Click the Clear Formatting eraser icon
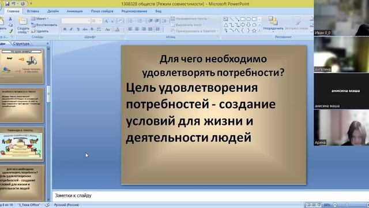 [x=121, y=21]
